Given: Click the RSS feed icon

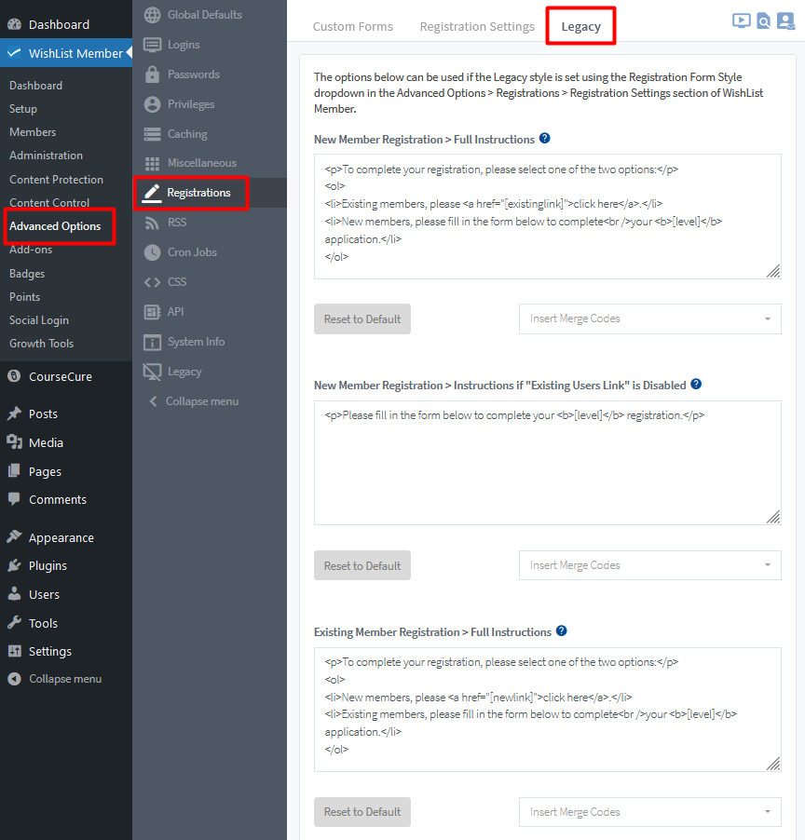Looking at the screenshot, I should tap(152, 223).
